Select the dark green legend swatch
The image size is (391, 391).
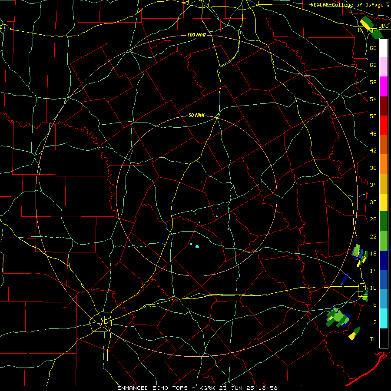click(384, 221)
